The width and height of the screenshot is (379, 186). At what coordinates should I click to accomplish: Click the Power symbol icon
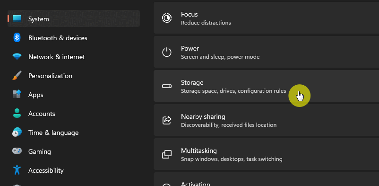[167, 53]
